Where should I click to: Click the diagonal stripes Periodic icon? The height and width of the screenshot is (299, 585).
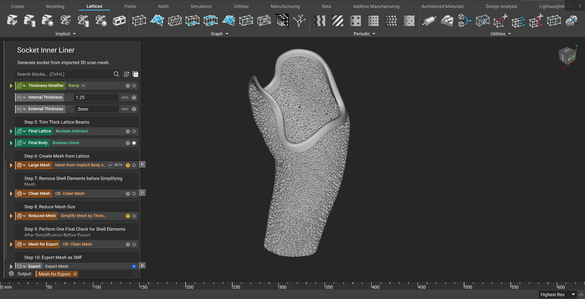click(338, 20)
